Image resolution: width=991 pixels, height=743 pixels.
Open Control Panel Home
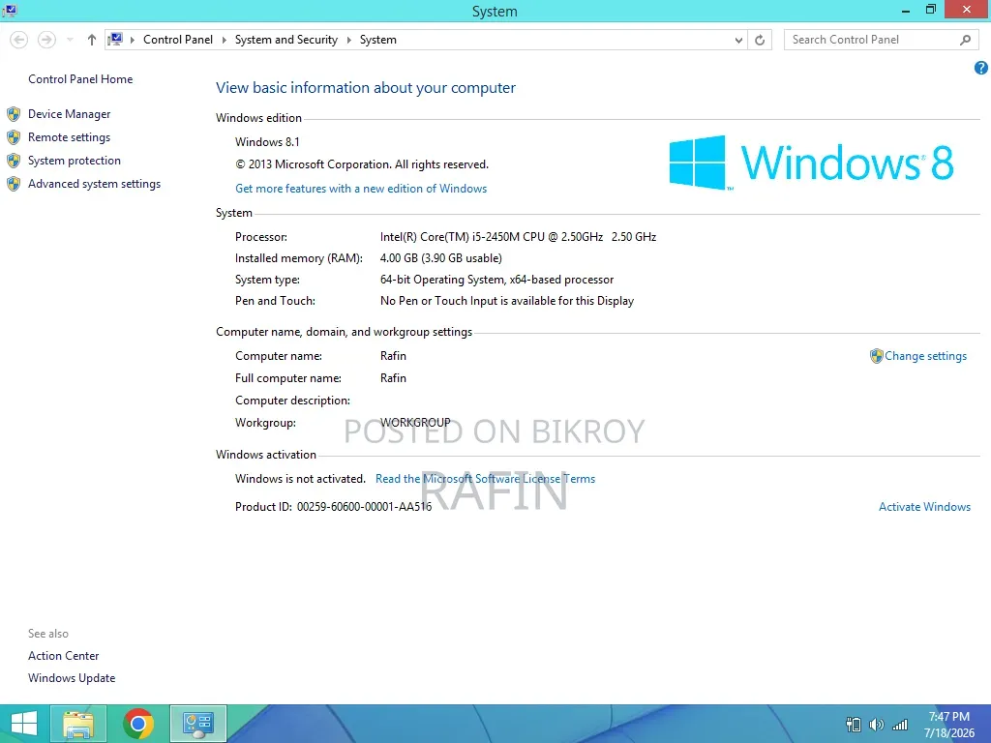80,79
